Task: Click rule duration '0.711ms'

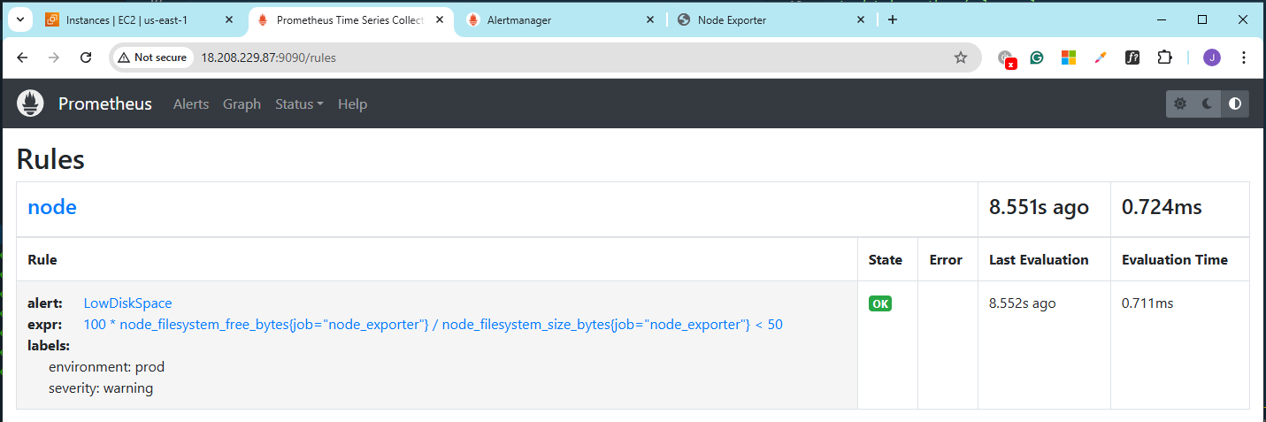Action: coord(1147,303)
